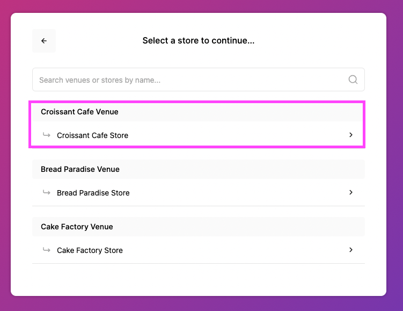The width and height of the screenshot is (403, 311).
Task: Click the back arrow button
Action: coord(44,41)
